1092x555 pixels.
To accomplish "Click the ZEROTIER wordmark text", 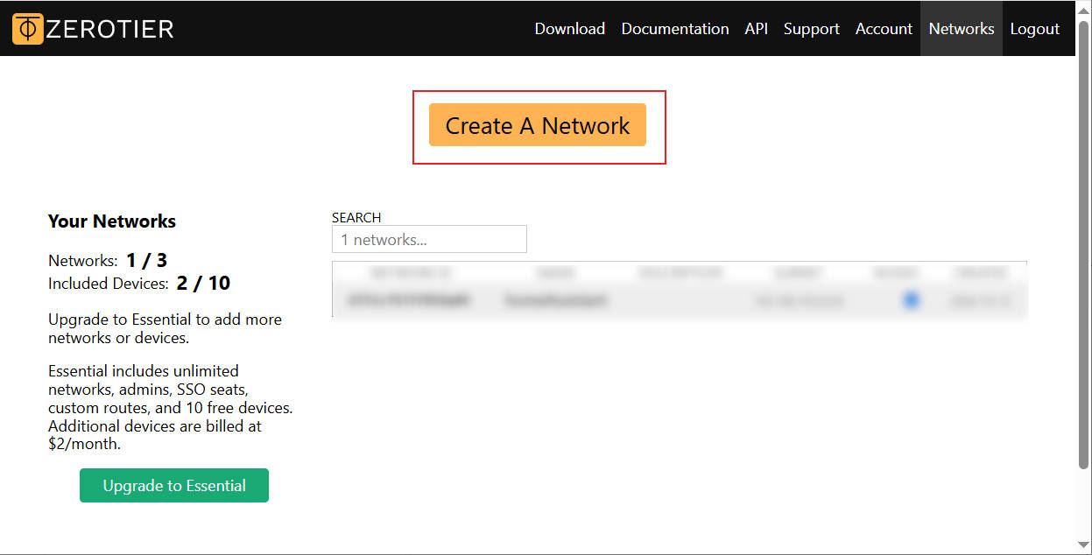I will (110, 29).
